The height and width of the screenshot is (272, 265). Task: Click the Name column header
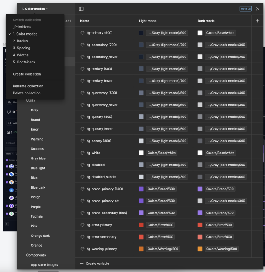(85, 21)
